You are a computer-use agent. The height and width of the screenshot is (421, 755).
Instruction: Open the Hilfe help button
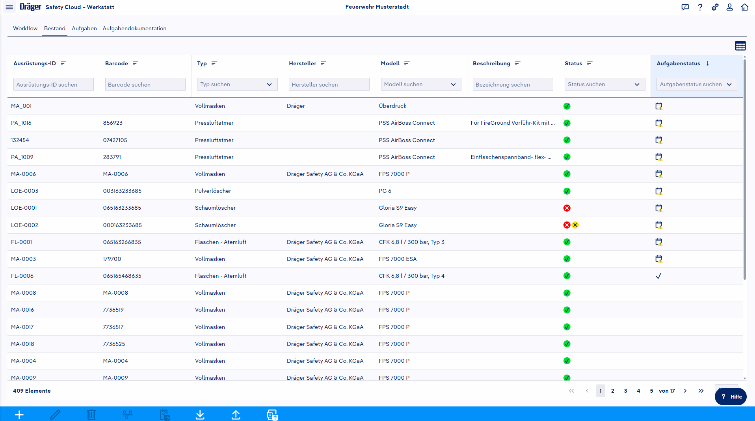pos(731,397)
